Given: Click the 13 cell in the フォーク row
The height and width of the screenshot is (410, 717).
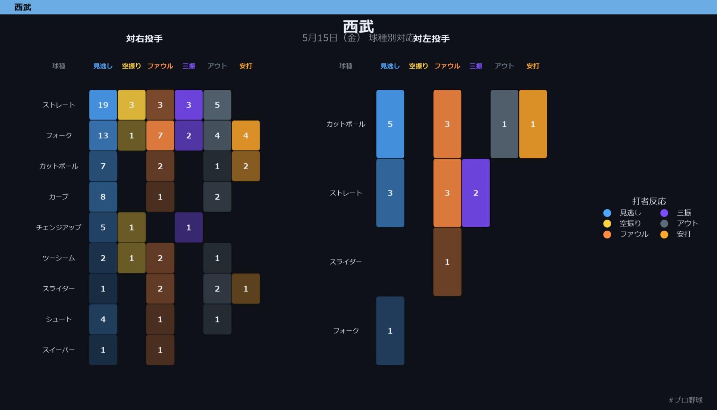Looking at the screenshot, I should 103,136.
